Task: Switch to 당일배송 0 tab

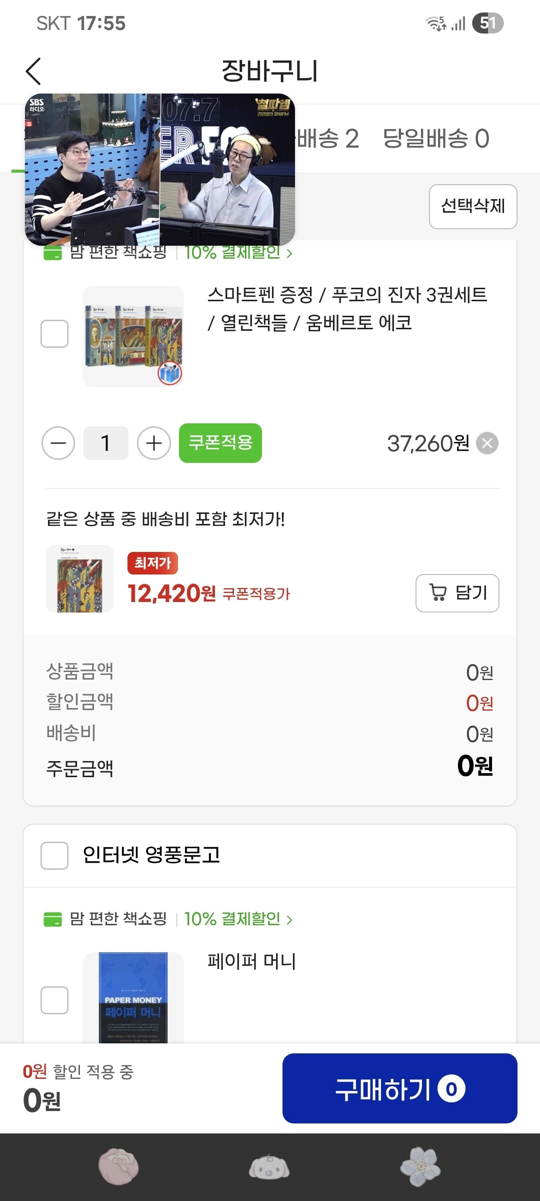Action: (435, 139)
